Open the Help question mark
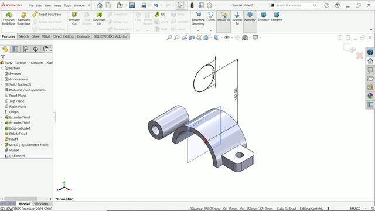The height and width of the screenshot is (211, 375). pyautogui.click(x=337, y=5)
